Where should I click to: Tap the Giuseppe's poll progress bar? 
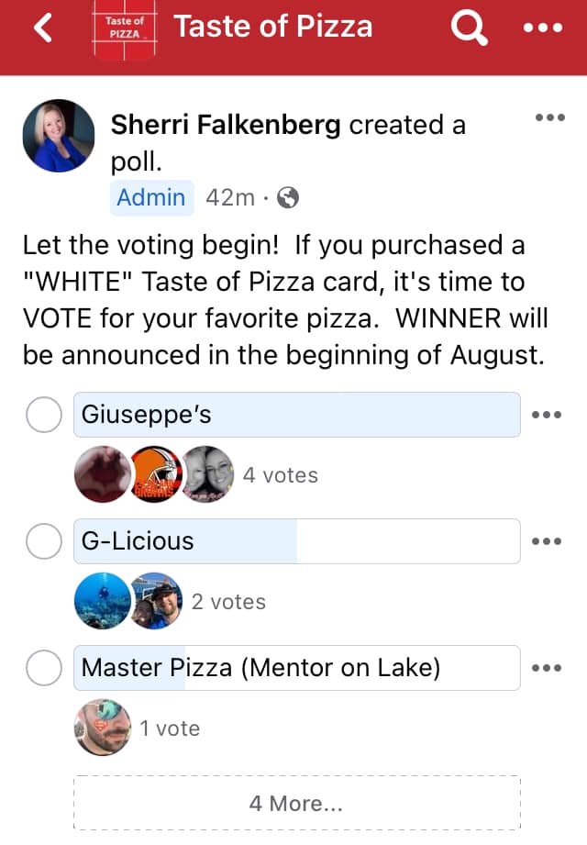[296, 415]
